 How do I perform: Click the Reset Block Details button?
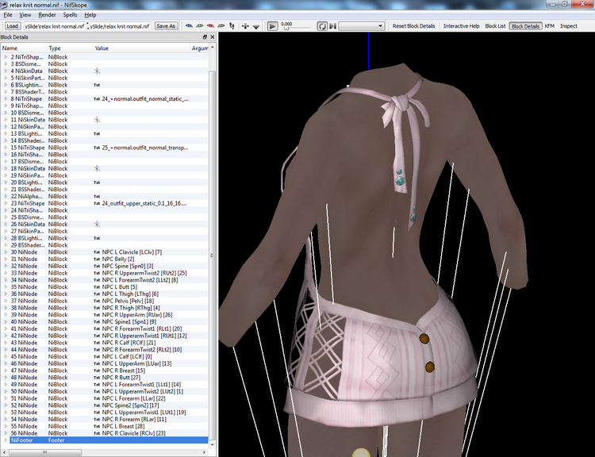[x=413, y=26]
